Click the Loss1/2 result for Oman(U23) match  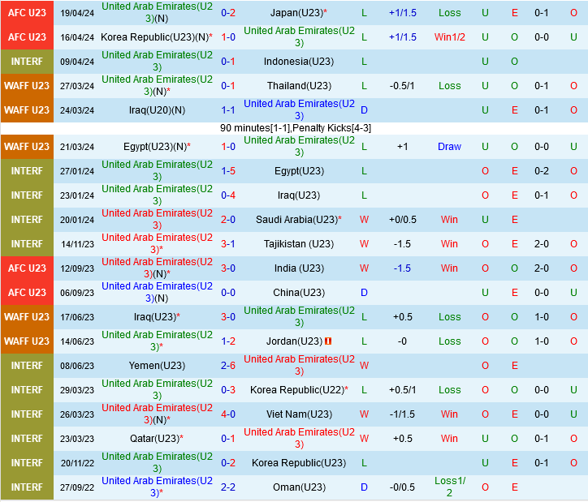[x=450, y=487]
